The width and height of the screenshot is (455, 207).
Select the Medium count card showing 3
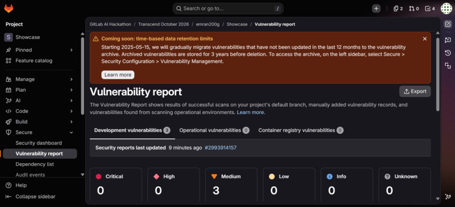231,184
